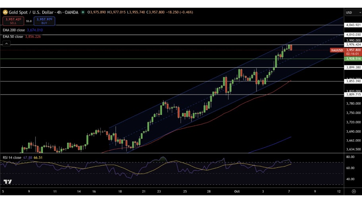Click the Oct label on time axis
362x203 pixels.
coord(237,191)
